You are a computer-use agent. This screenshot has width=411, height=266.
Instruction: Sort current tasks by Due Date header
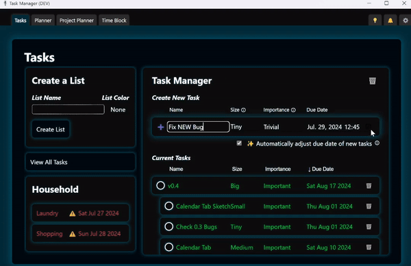(321, 169)
